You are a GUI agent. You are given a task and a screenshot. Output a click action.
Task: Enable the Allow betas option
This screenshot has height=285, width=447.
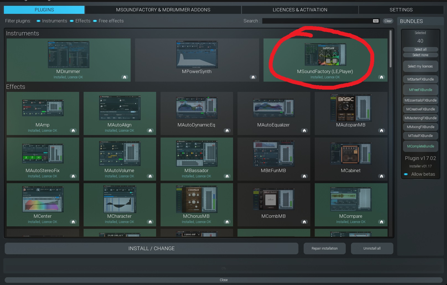point(406,174)
